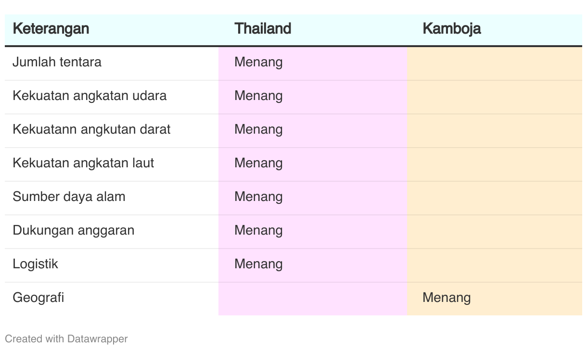Image resolution: width=587 pixels, height=350 pixels.
Task: Click Menang in Kekuatan angkatan laut row
Action: click(x=258, y=163)
